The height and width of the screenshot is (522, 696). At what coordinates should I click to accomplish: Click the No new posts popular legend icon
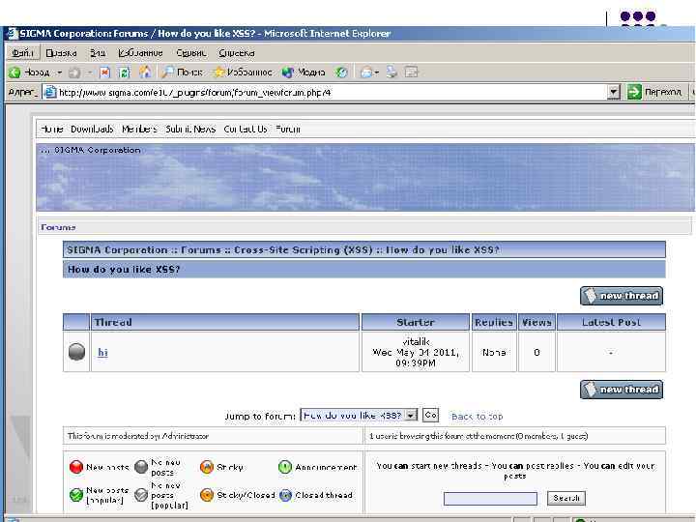coord(141,495)
